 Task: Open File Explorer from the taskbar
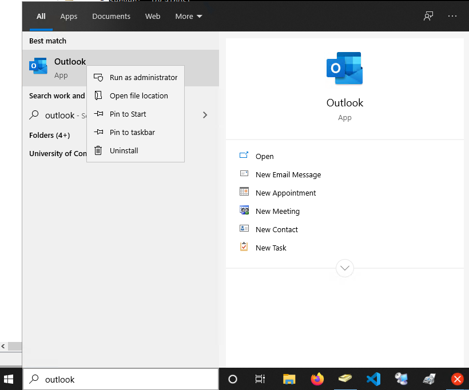[x=289, y=379]
